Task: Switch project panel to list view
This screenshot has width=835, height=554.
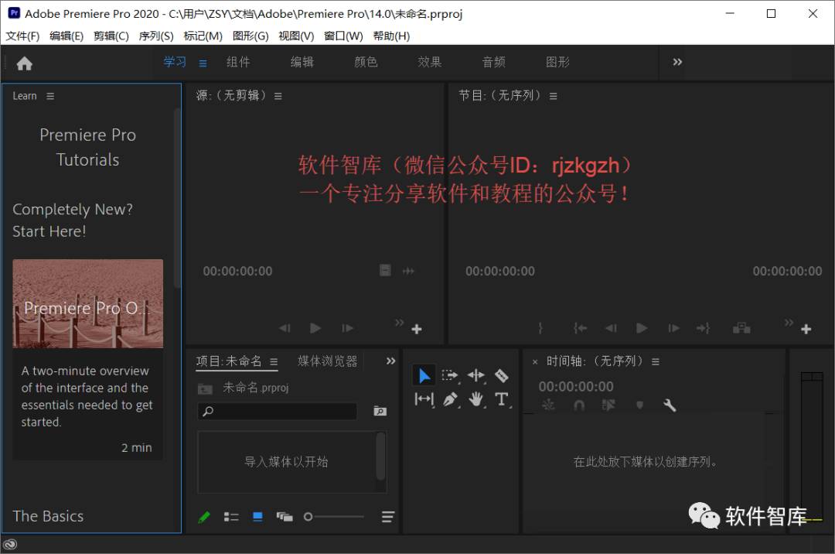Action: tap(231, 517)
